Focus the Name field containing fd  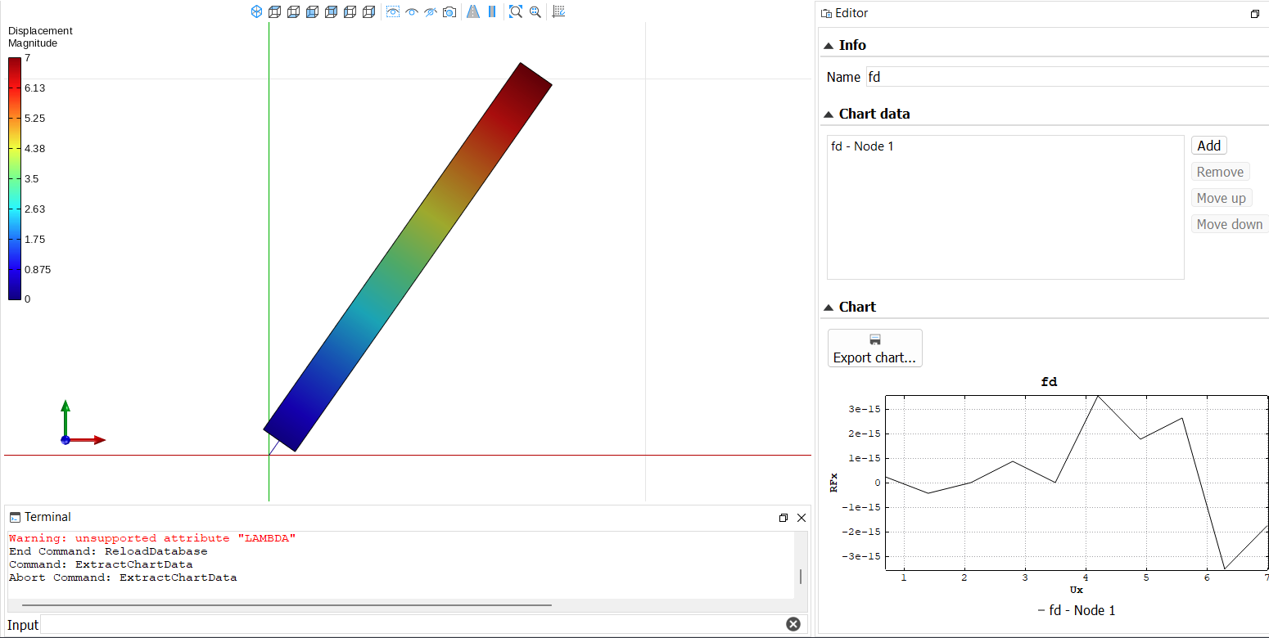tap(1068, 77)
